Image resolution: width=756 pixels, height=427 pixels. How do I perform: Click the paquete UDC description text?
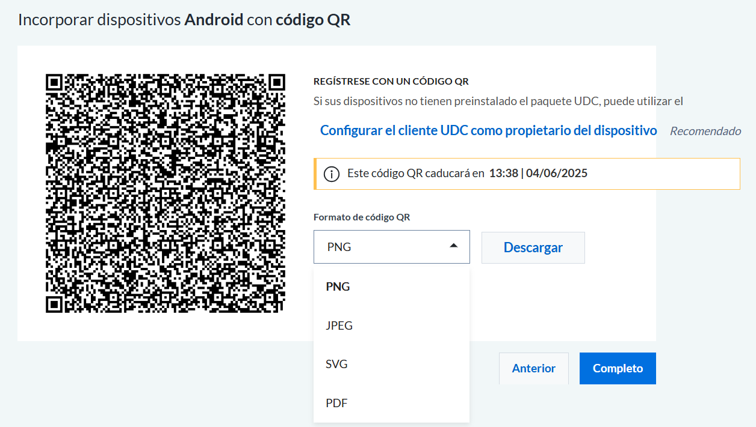click(498, 101)
